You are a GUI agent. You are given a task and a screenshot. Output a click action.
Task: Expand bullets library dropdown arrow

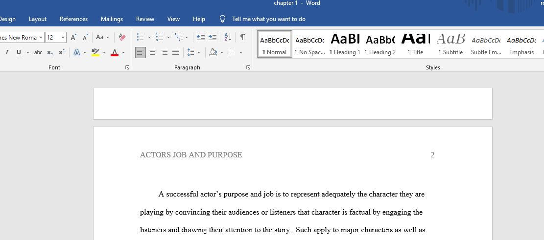click(149, 38)
